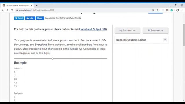The image size is (185, 104).
Task: Open All Submissions
Action: tap(156, 30)
